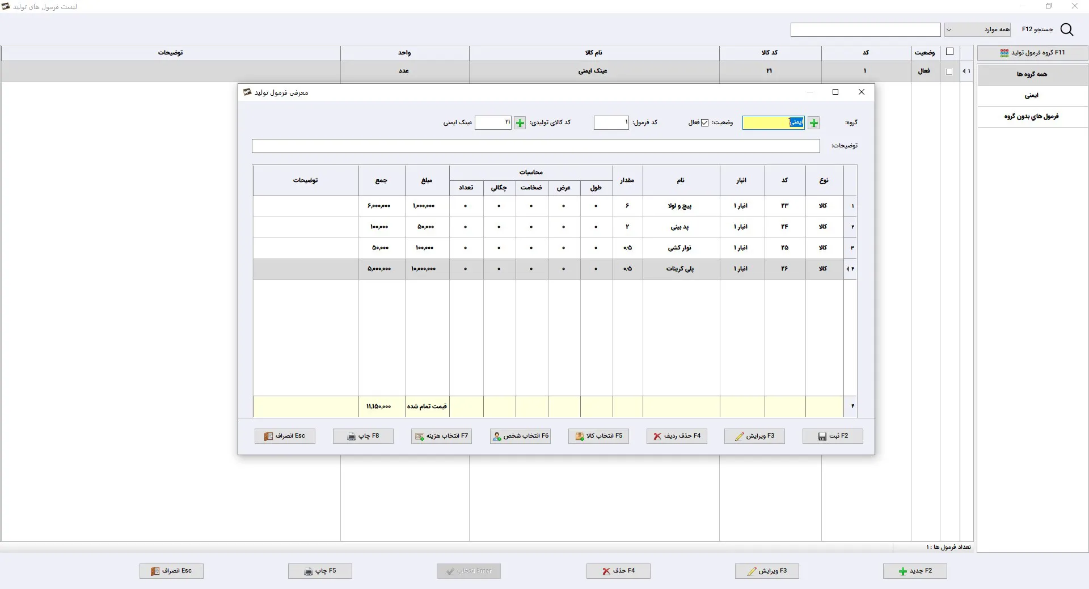Click the مقدار column header
Screen dimensions: 1089x589
point(627,180)
